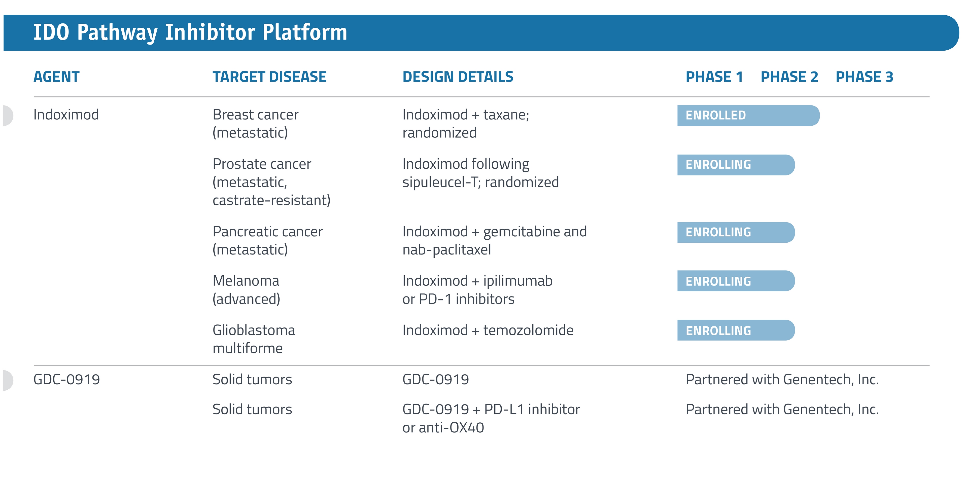967x481 pixels.
Task: Click the AGENT column header
Action: pyautogui.click(x=56, y=77)
